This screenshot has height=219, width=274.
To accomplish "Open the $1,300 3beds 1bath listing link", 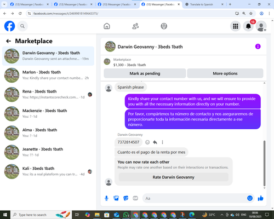I will point(129,65).
